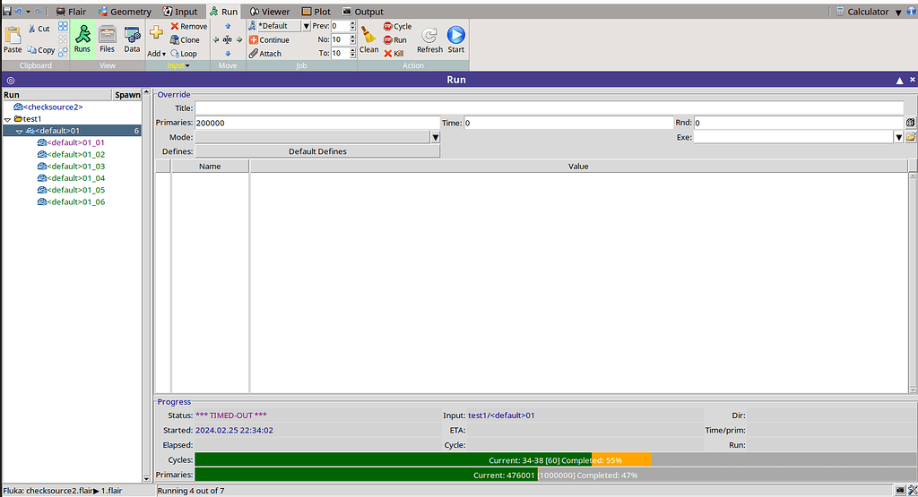The image size is (918, 497).
Task: Remove the selected run
Action: (188, 26)
